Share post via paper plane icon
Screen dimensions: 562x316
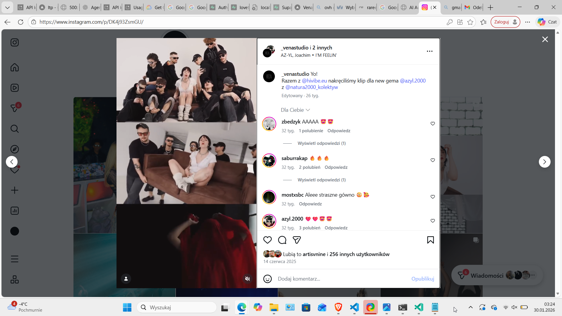click(x=297, y=240)
